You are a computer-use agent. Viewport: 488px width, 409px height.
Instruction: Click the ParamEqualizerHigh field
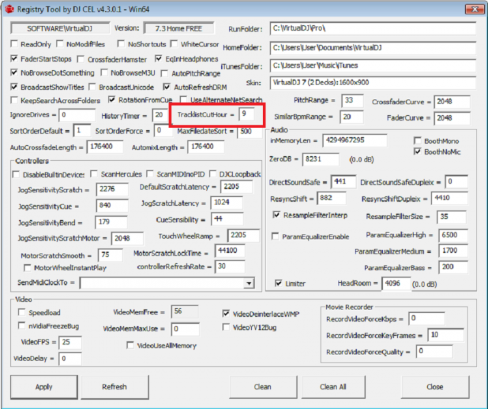point(453,235)
